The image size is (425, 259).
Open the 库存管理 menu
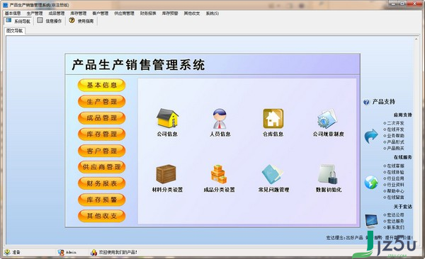tap(79, 13)
